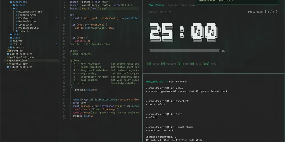Click the config.set dailyGoal line

click(96, 28)
